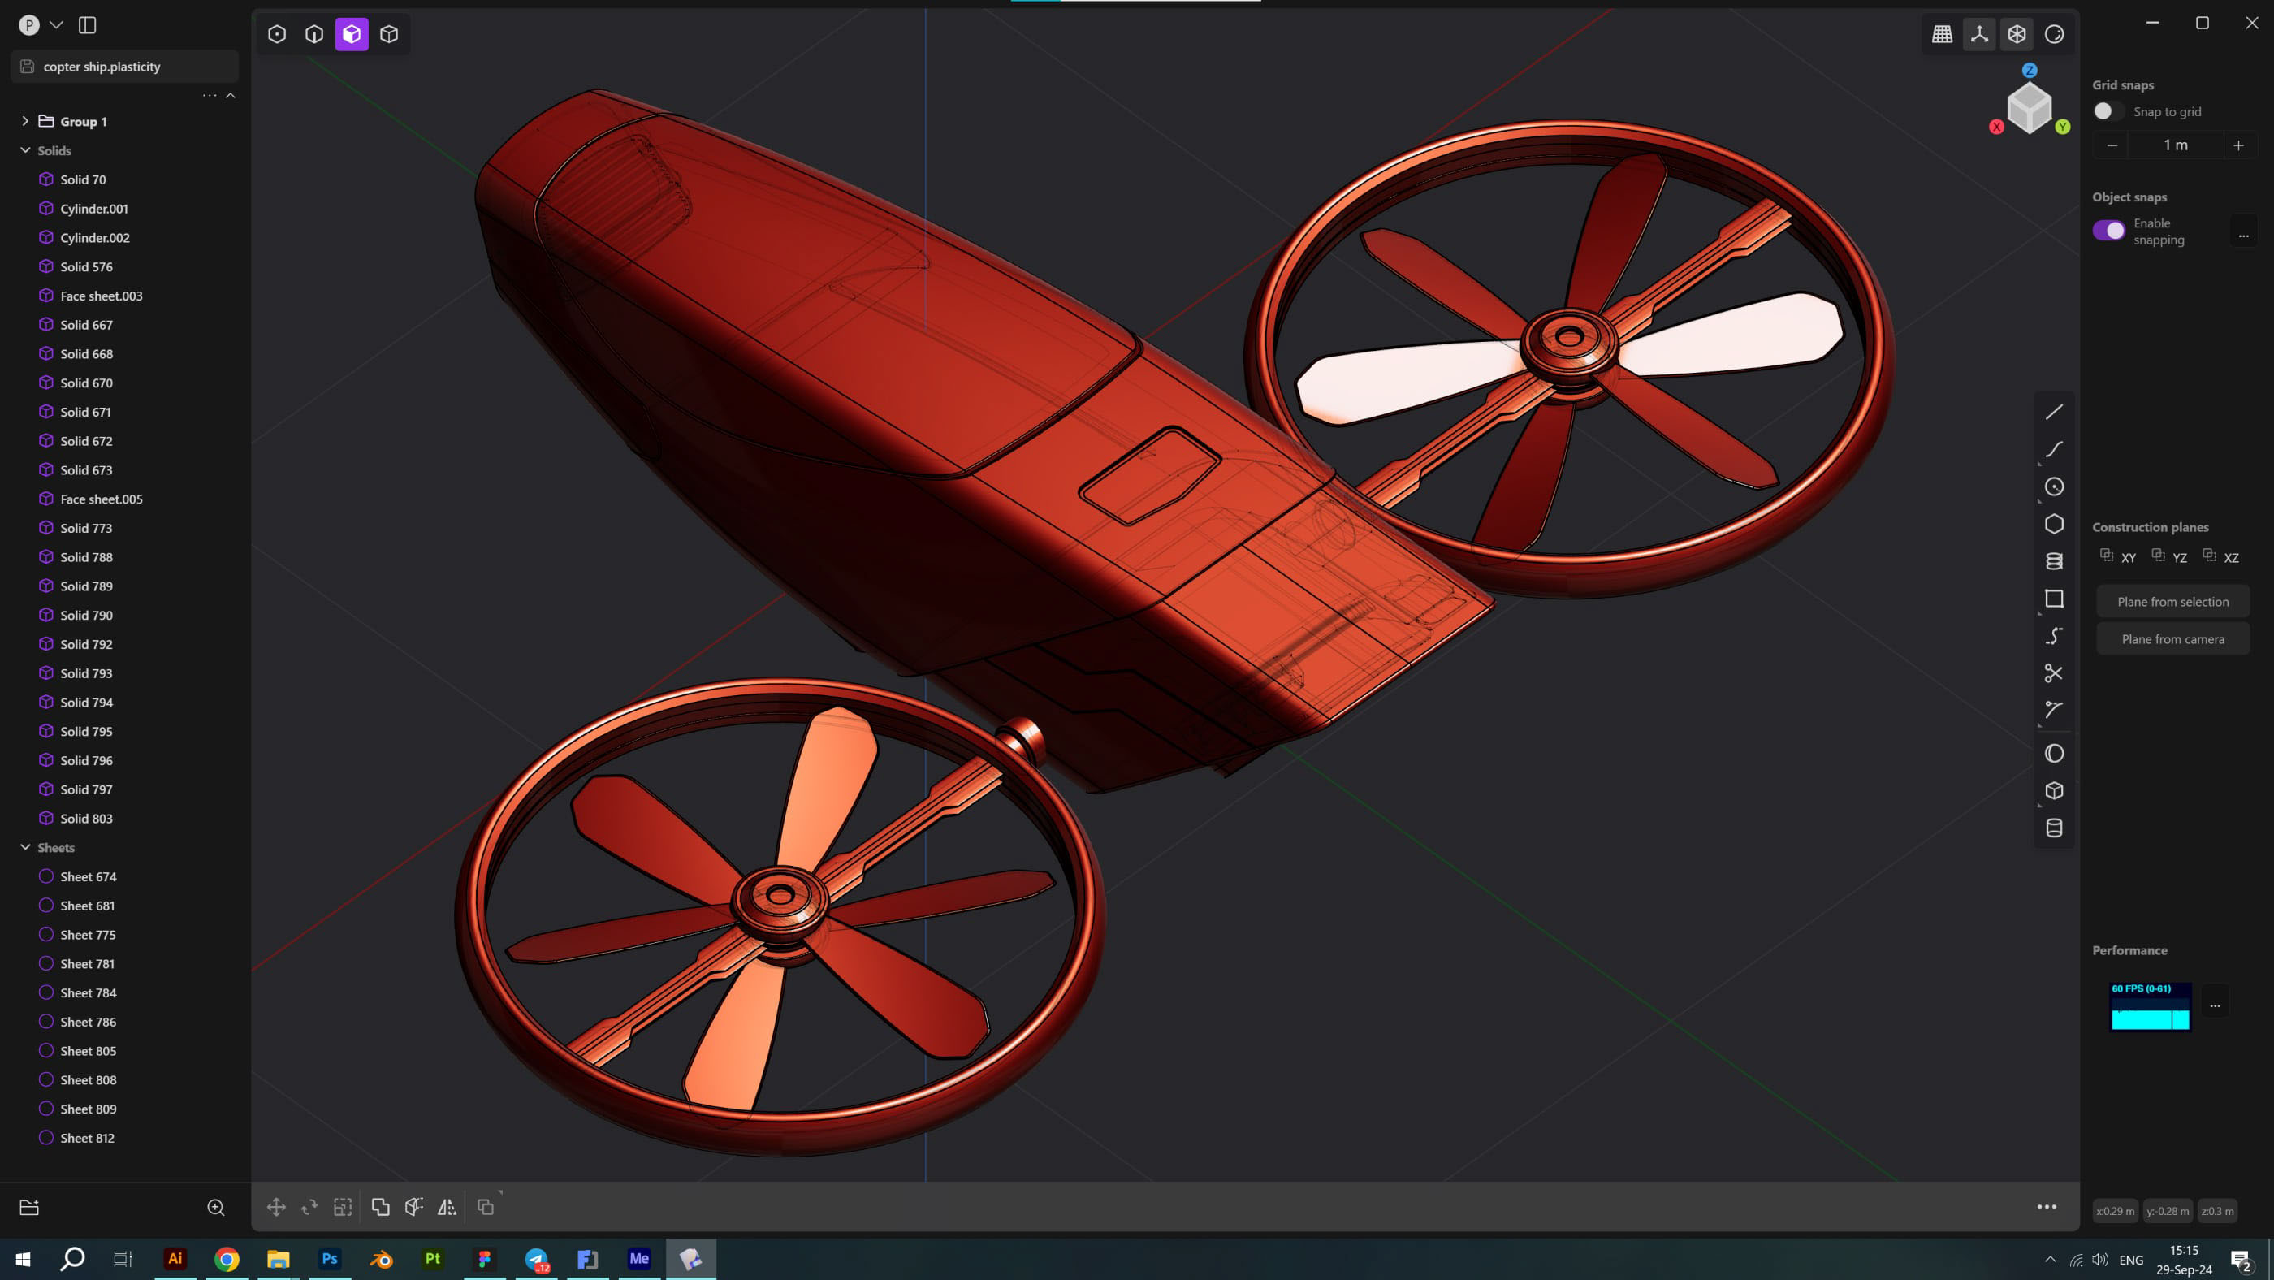This screenshot has height=1280, width=2274.
Task: Collapse the Sheets section
Action: click(x=24, y=847)
